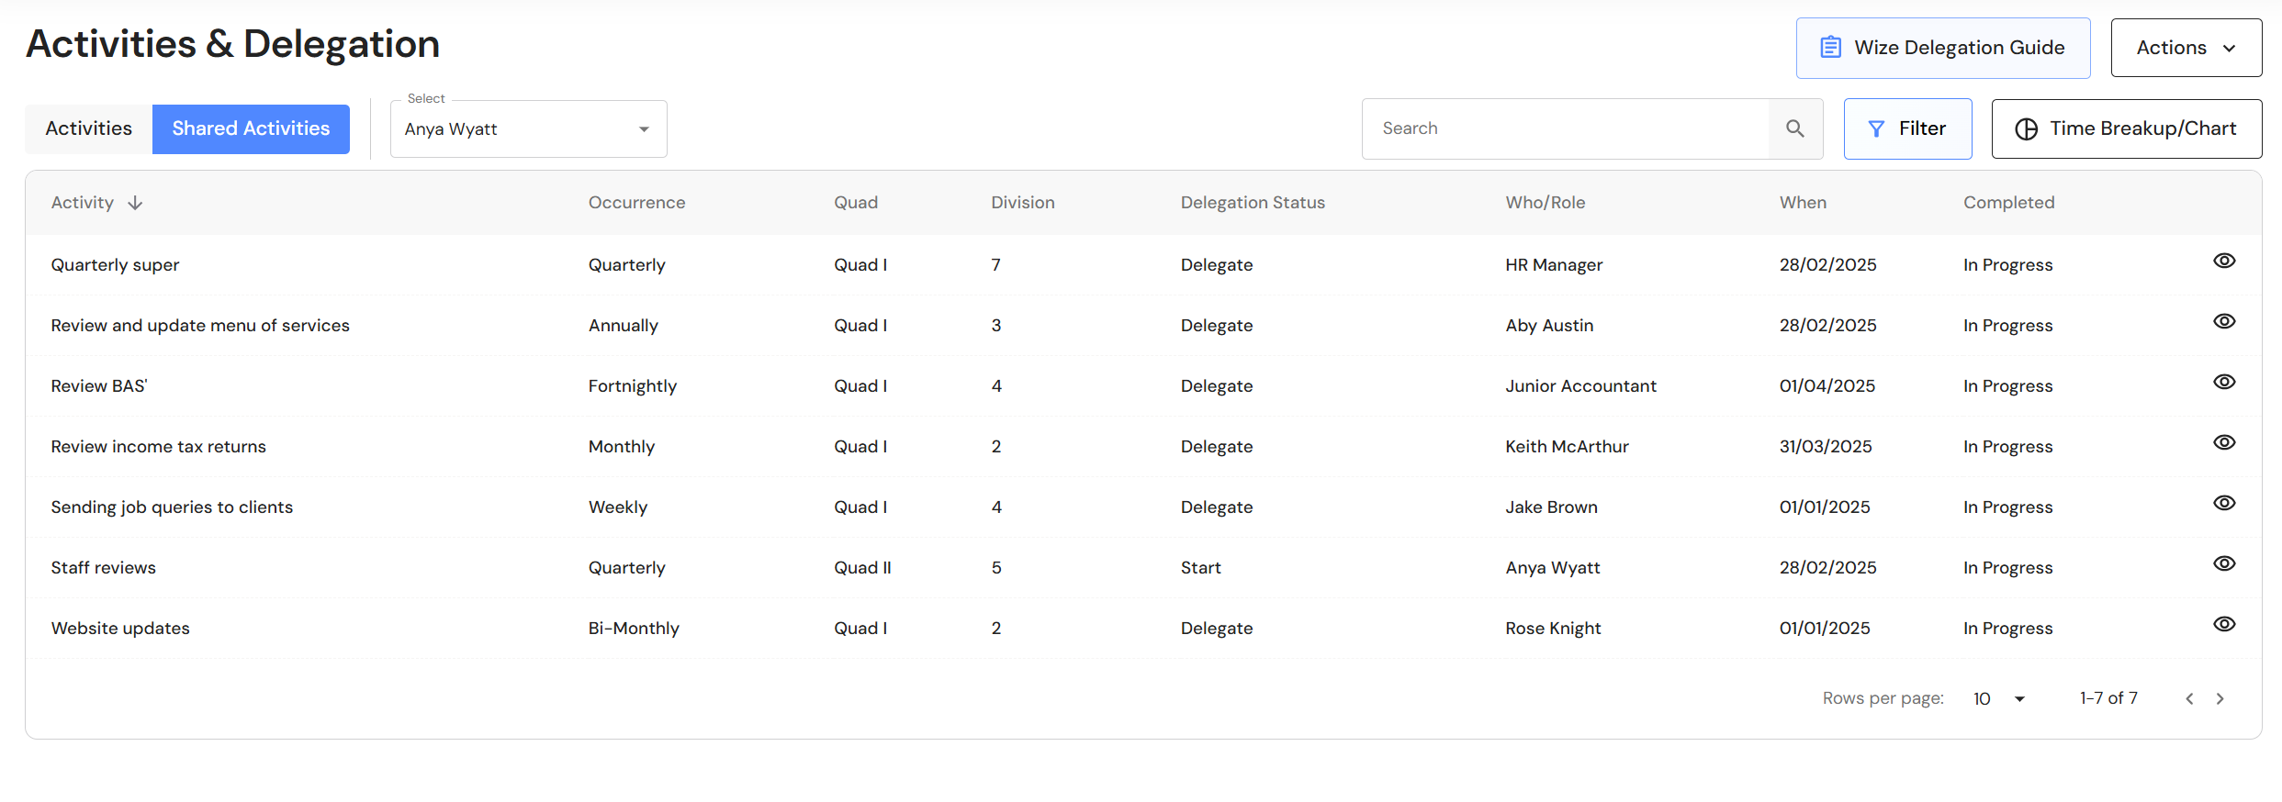Image resolution: width=2282 pixels, height=802 pixels.
Task: Click eye icon for Sending job queries row
Action: coord(2224,504)
